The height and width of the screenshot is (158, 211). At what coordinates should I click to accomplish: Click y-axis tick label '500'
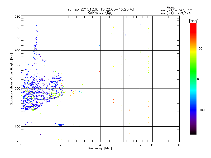point(17,38)
